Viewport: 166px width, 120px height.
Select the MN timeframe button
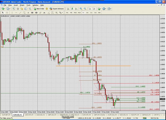click(x=99, y=13)
